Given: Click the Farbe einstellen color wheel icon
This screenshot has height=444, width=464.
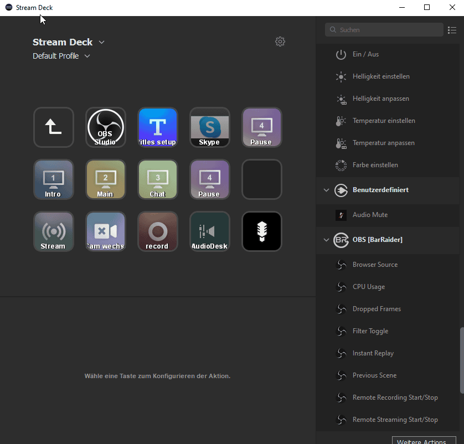Looking at the screenshot, I should (x=341, y=166).
